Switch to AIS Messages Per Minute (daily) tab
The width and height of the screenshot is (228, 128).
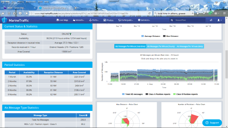(x=190, y=46)
